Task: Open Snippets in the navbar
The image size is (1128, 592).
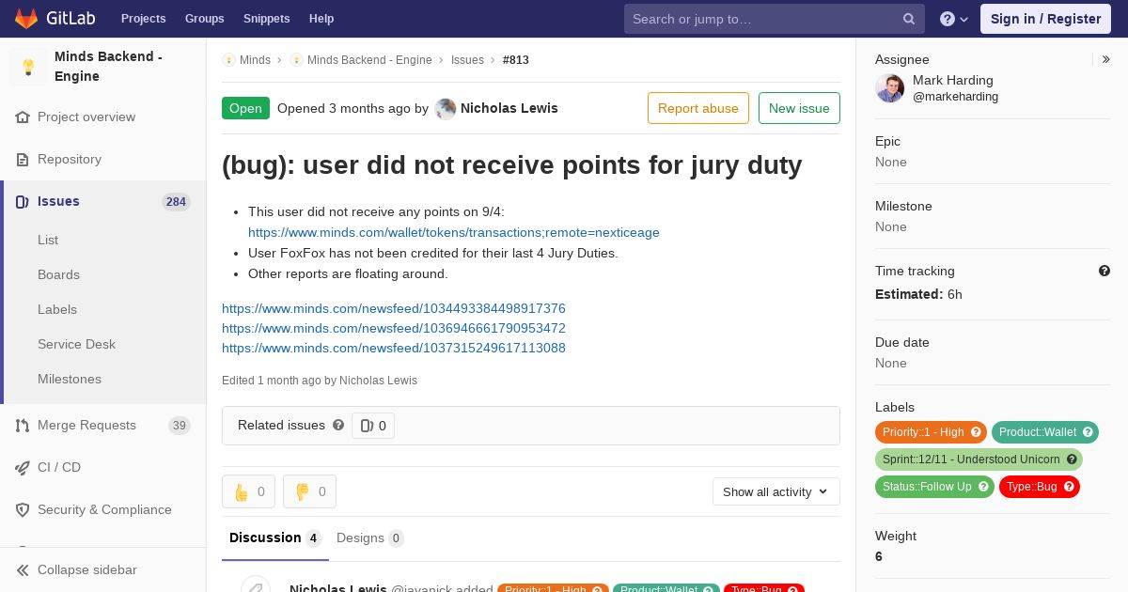Action: (x=266, y=19)
